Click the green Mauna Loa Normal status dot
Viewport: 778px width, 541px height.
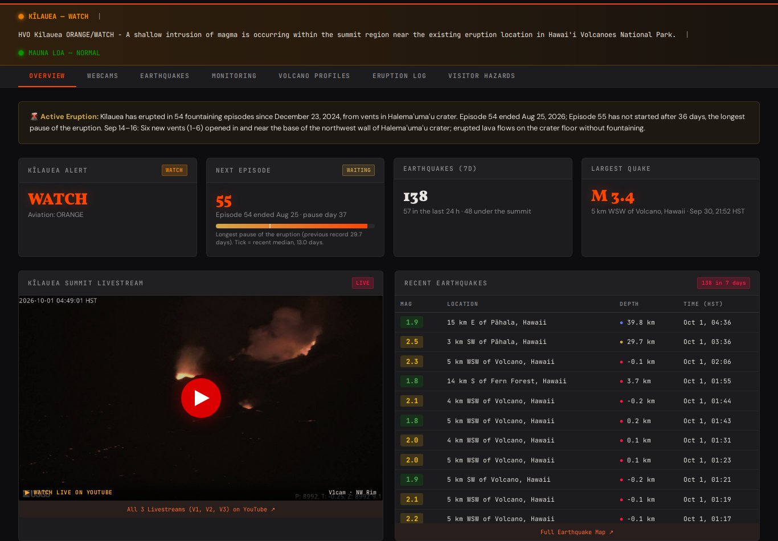[21, 53]
